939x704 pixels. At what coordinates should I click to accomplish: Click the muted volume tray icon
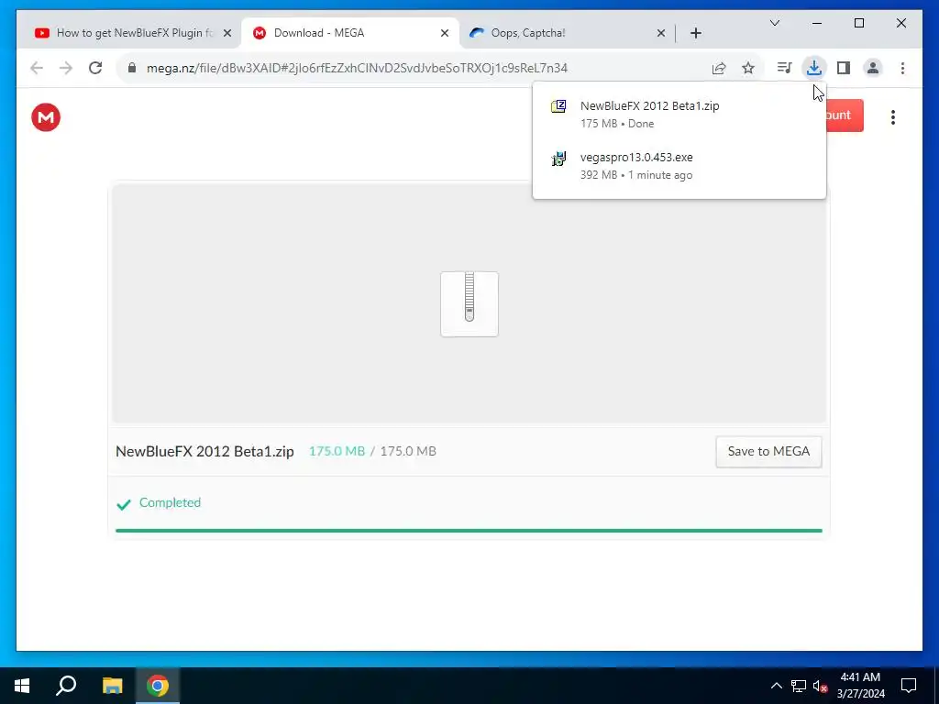click(x=820, y=686)
